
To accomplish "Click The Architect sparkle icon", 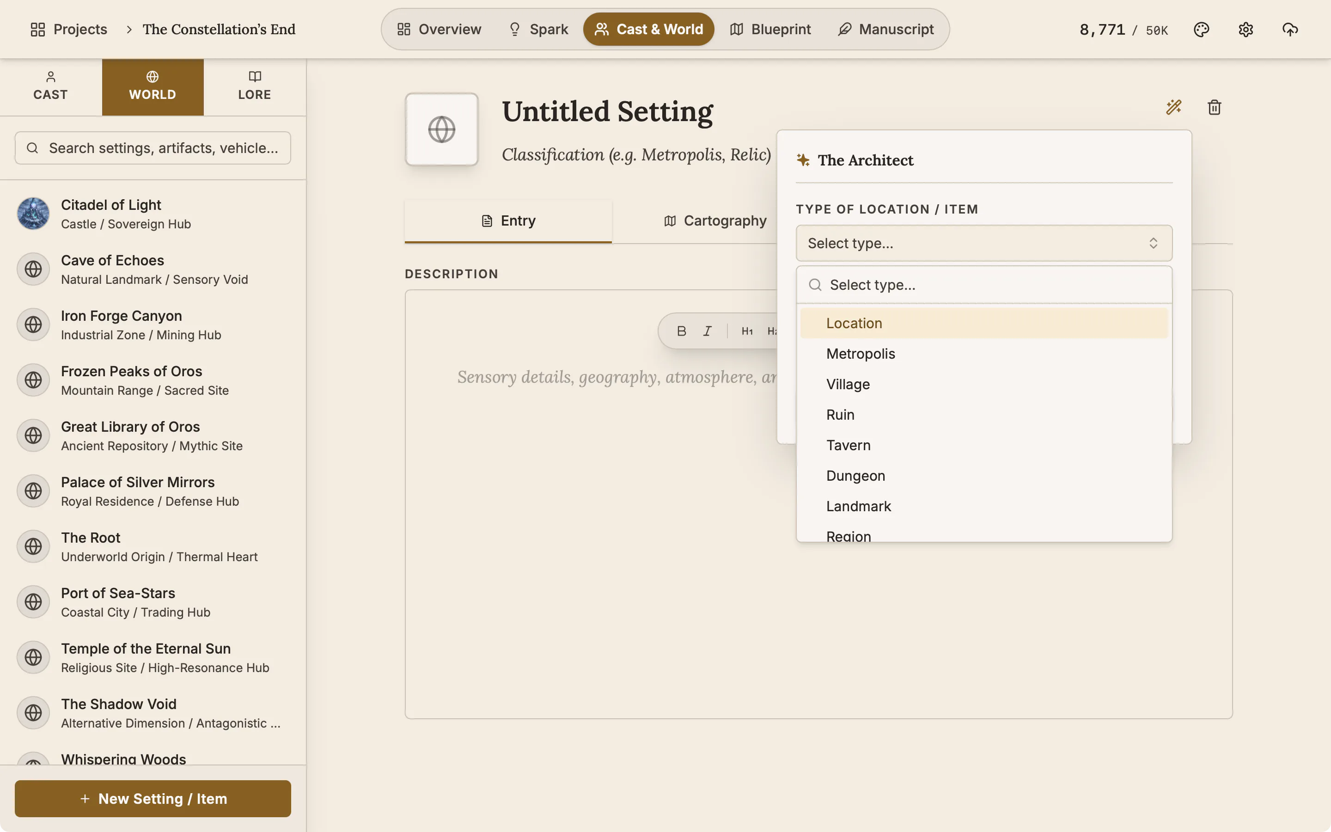I will (803, 160).
